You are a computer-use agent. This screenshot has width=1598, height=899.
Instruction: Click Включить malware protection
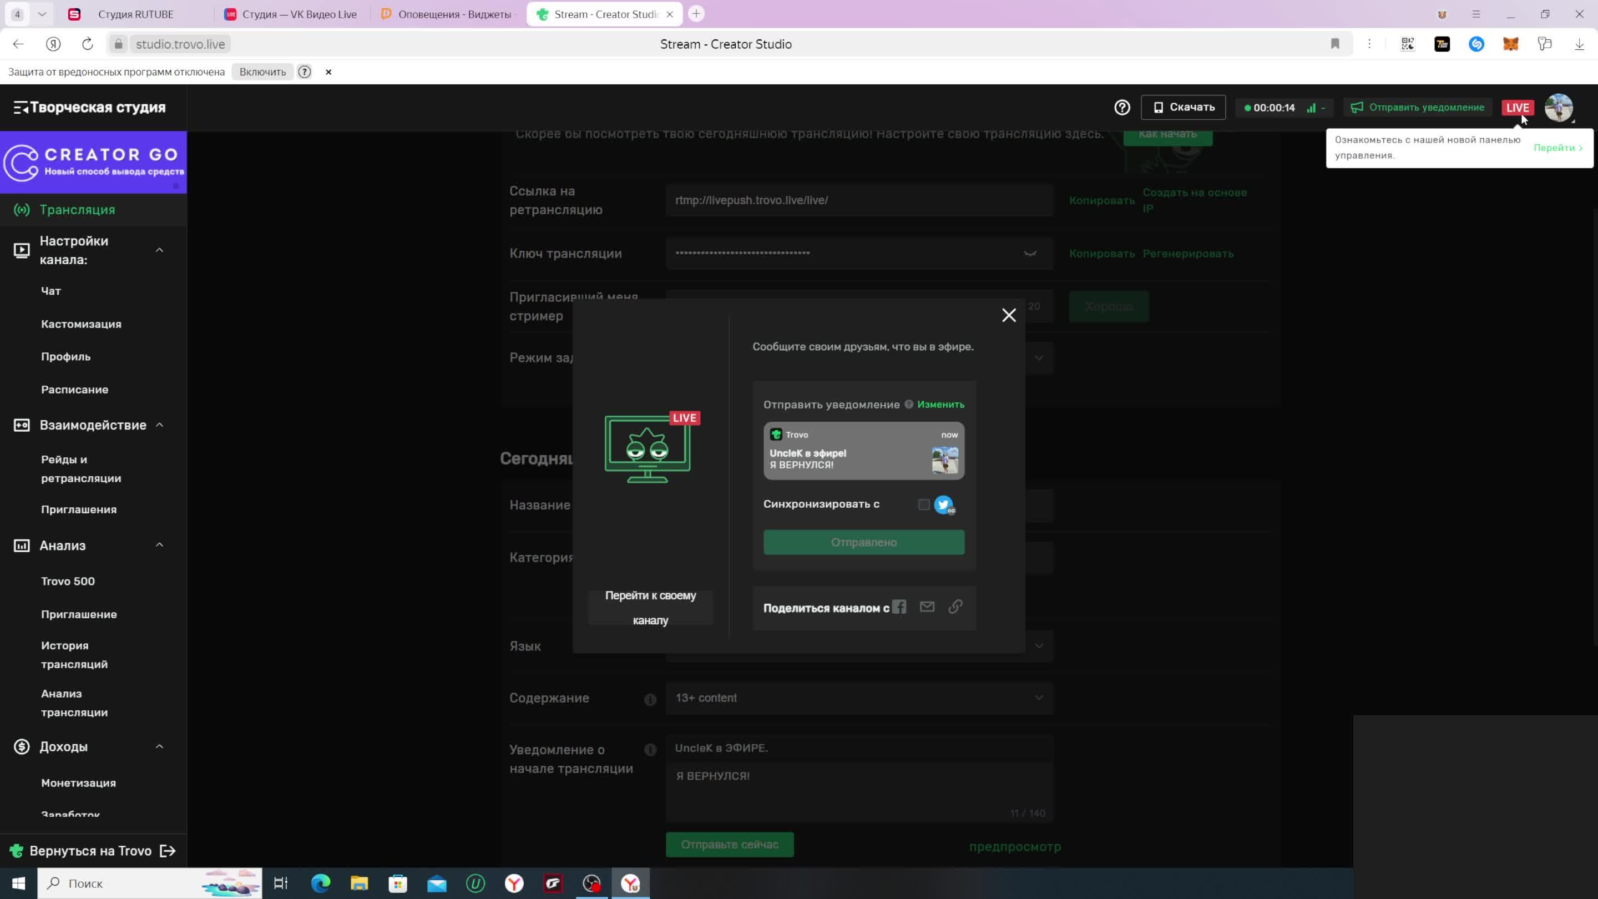(262, 72)
